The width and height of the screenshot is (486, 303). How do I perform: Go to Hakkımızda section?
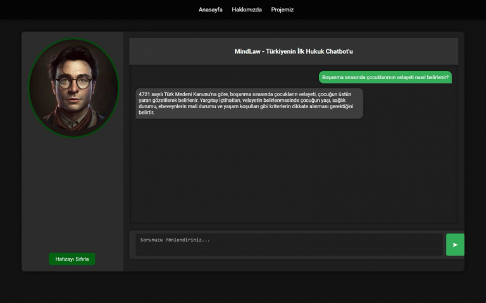tap(247, 9)
